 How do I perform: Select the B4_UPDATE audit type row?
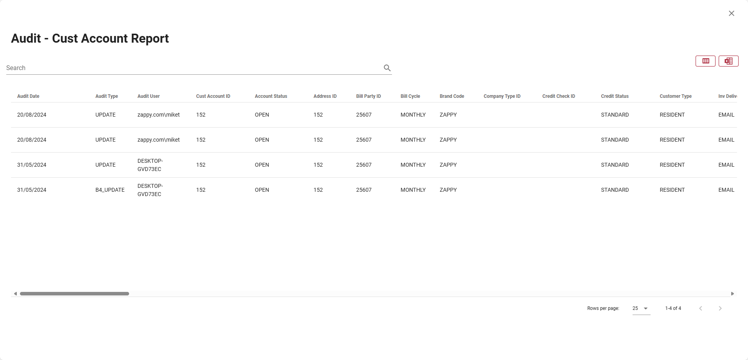pos(110,190)
